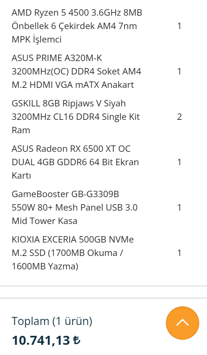Click quantity 2 beside the GSKILL RAM

coord(179,117)
